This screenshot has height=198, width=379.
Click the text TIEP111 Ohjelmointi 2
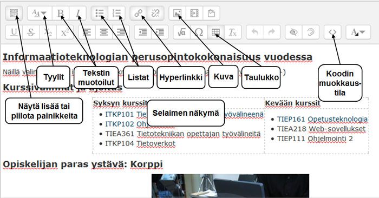point(315,138)
